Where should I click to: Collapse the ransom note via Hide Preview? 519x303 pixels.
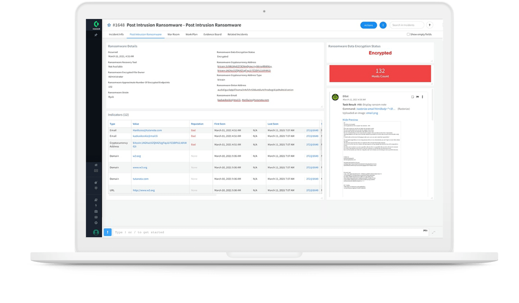point(350,119)
